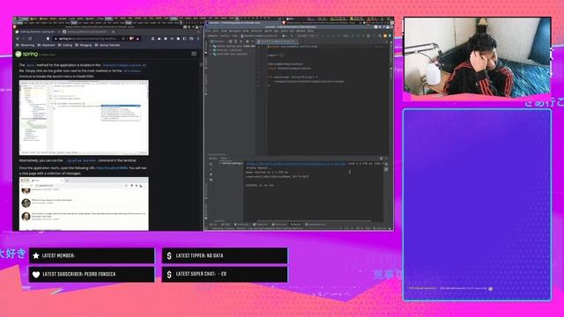The height and width of the screenshot is (317, 564).
Task: Open the Window menu in IntelliJ
Action: pos(301,31)
